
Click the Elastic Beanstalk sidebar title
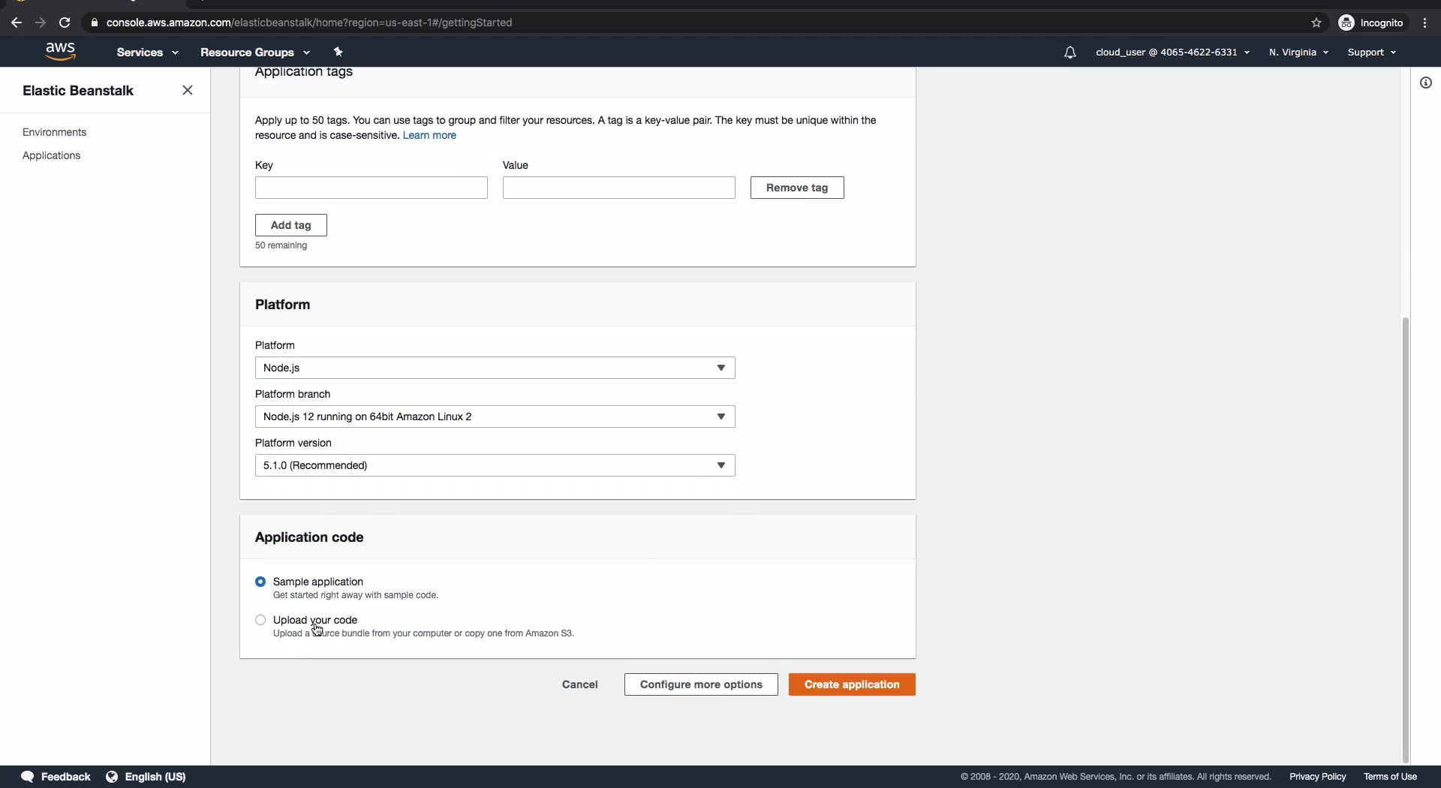tap(78, 91)
